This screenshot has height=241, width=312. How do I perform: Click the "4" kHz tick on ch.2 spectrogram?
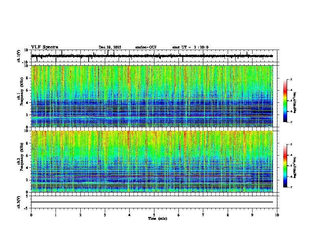pyautogui.click(x=28, y=168)
